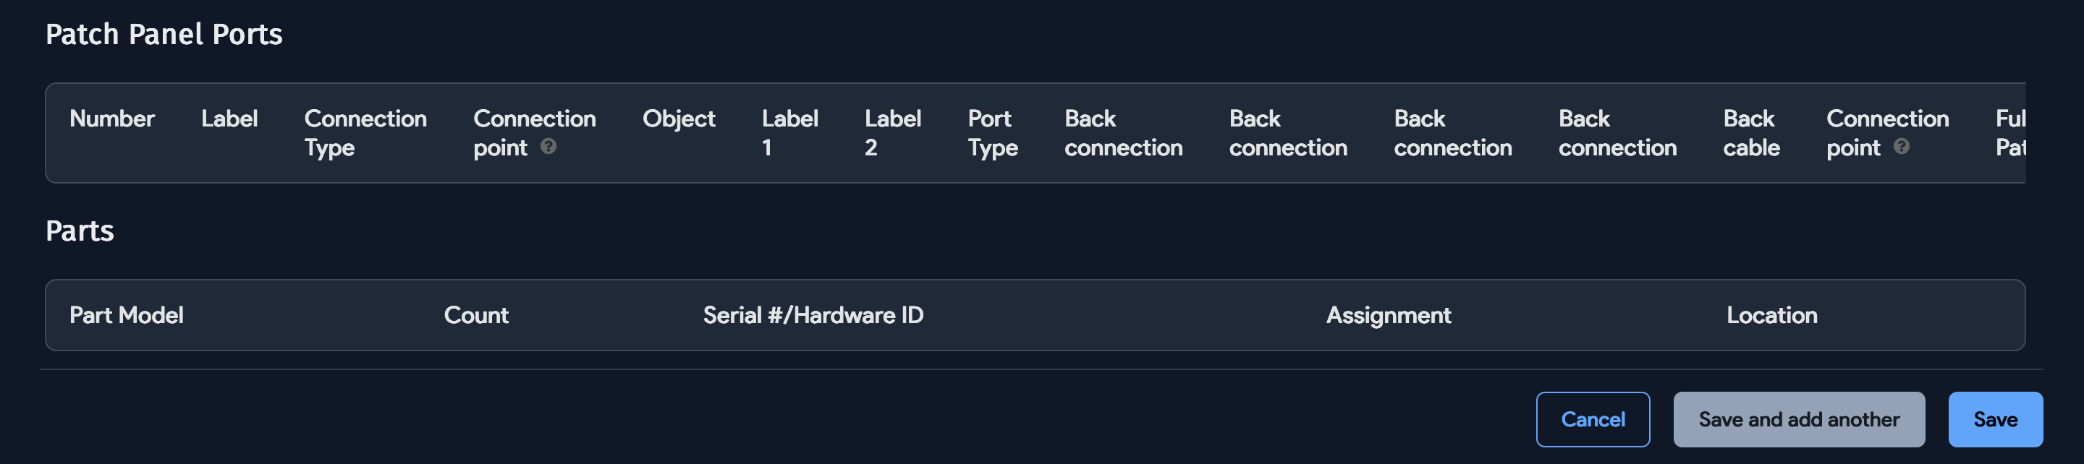Image resolution: width=2084 pixels, height=464 pixels.
Task: Click the Connection Type column header
Action: 365,132
